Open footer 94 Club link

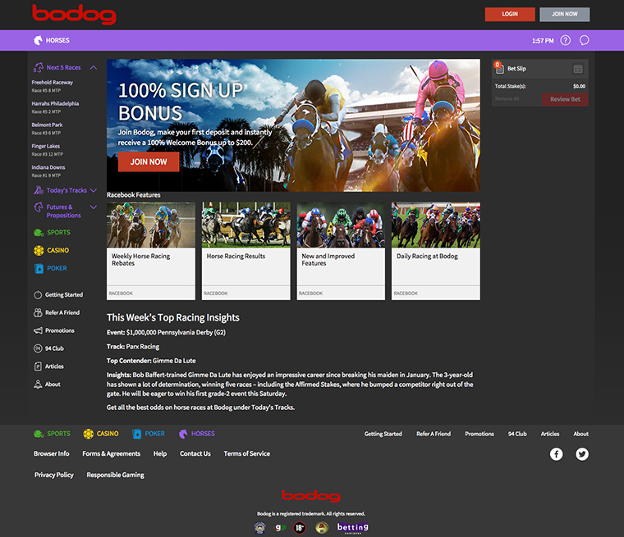pos(517,434)
